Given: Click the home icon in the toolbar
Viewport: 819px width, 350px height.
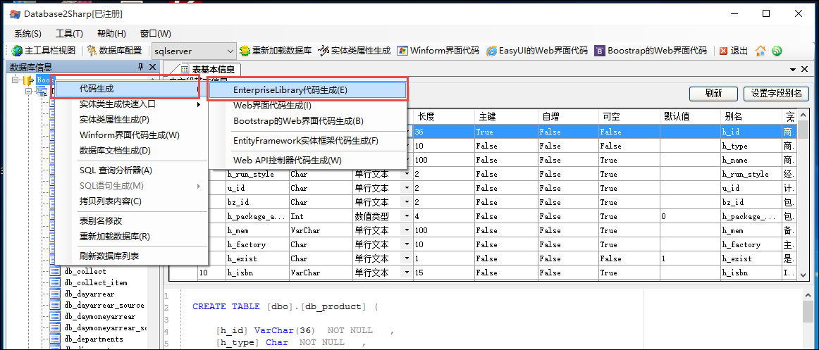Looking at the screenshot, I should [760, 51].
